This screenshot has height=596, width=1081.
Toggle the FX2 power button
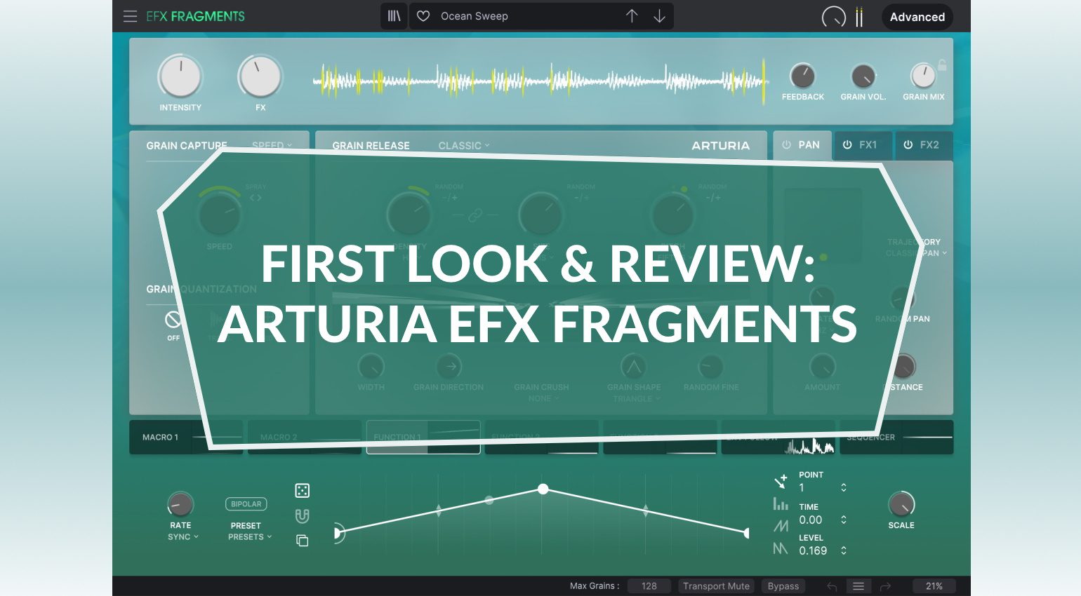908,145
